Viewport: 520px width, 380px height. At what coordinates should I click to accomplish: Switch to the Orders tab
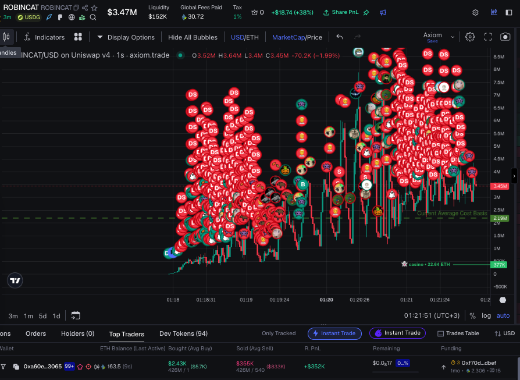[35, 333]
